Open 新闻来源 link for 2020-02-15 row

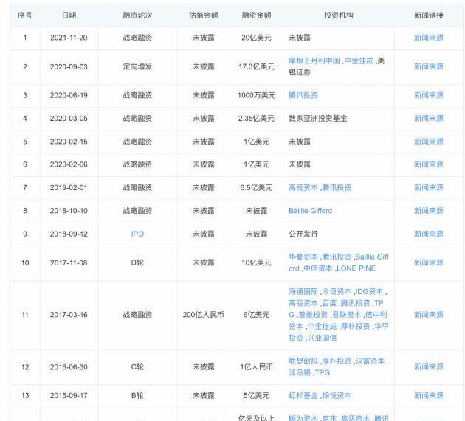pyautogui.click(x=429, y=142)
